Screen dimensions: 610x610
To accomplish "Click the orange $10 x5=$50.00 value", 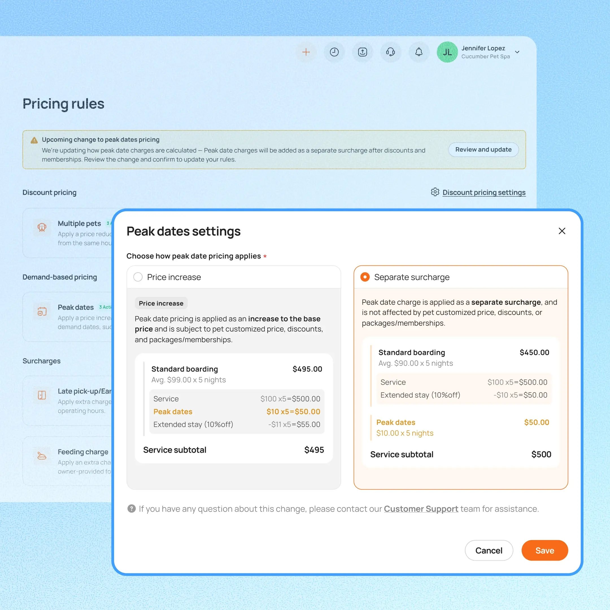I will coord(293,411).
